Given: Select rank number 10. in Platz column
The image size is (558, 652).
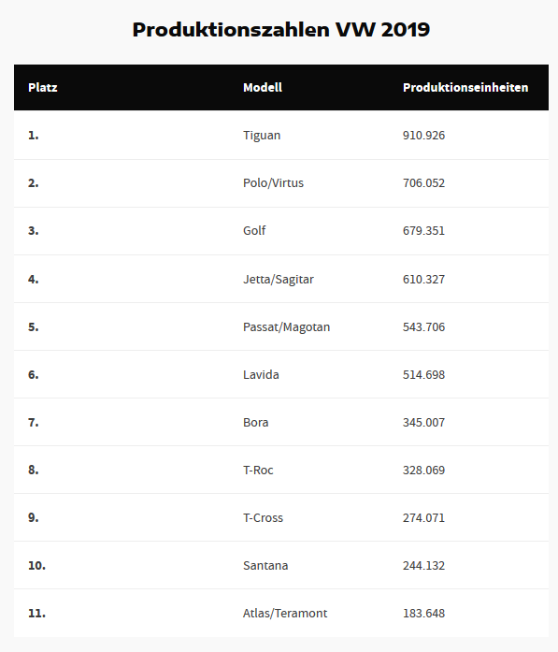Looking at the screenshot, I should (37, 566).
